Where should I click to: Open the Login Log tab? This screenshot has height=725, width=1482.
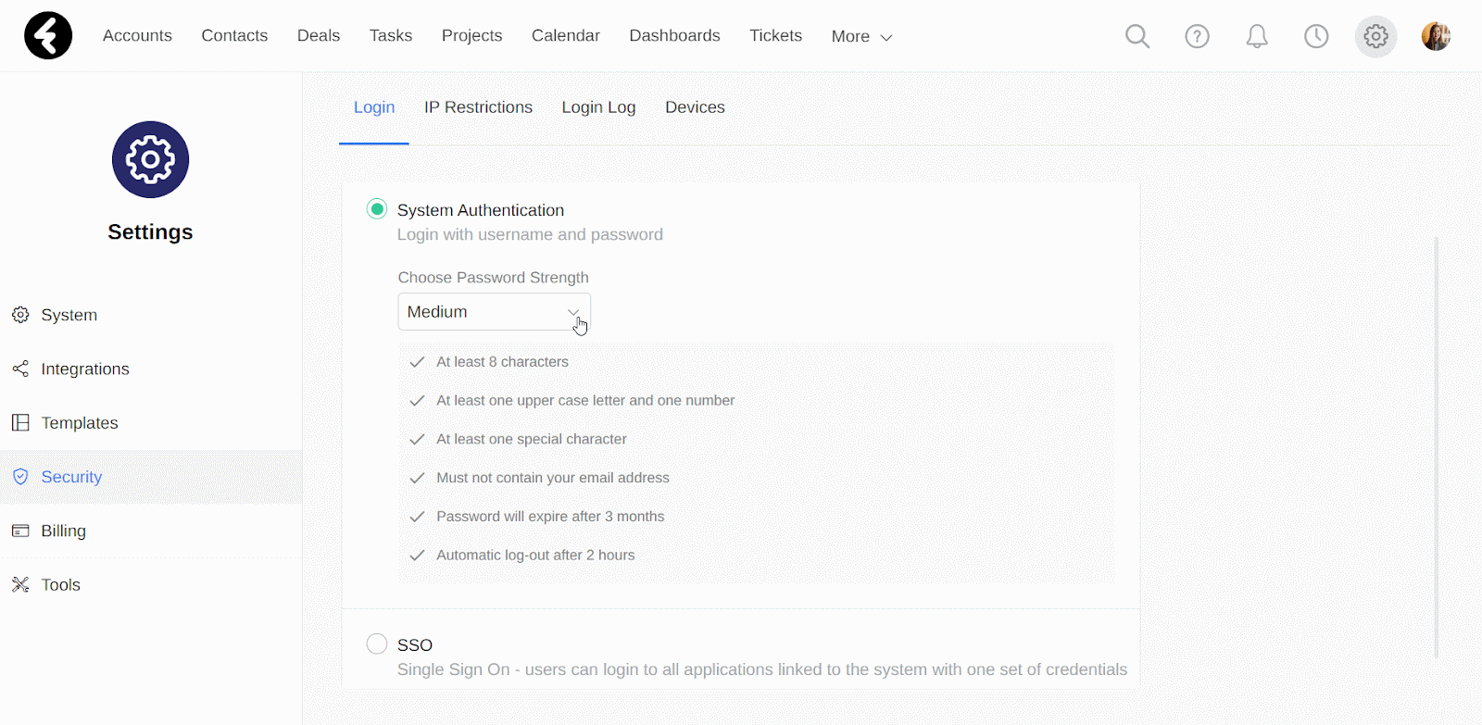click(598, 107)
